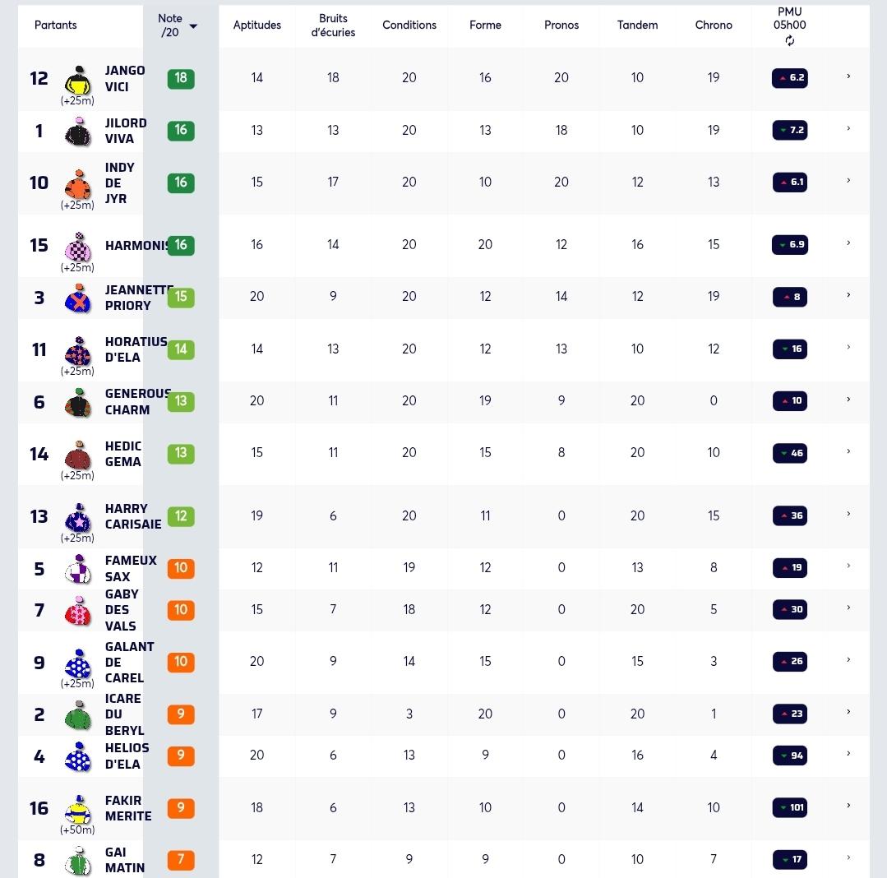The image size is (887, 878).
Task: Sort by Note /20 dropdown arrow
Action: [193, 26]
